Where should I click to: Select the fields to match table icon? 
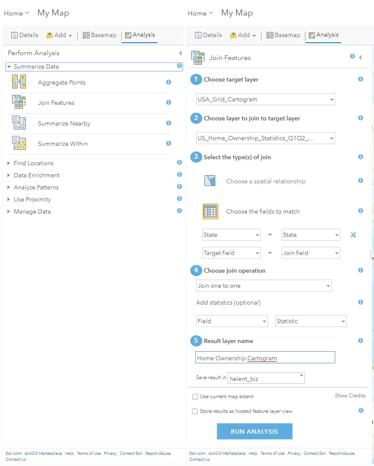point(211,211)
